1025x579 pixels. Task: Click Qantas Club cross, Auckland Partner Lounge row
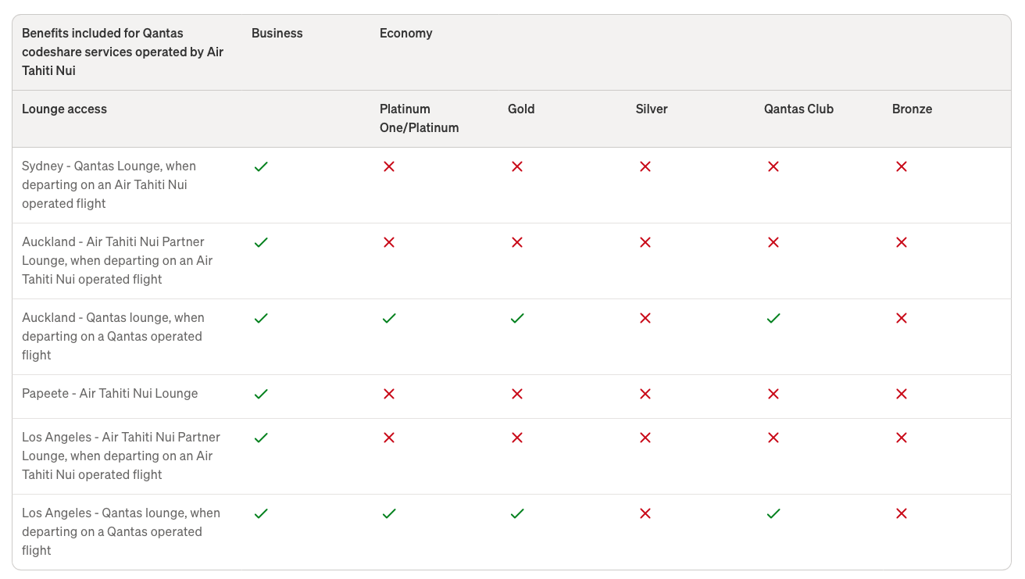tap(773, 242)
